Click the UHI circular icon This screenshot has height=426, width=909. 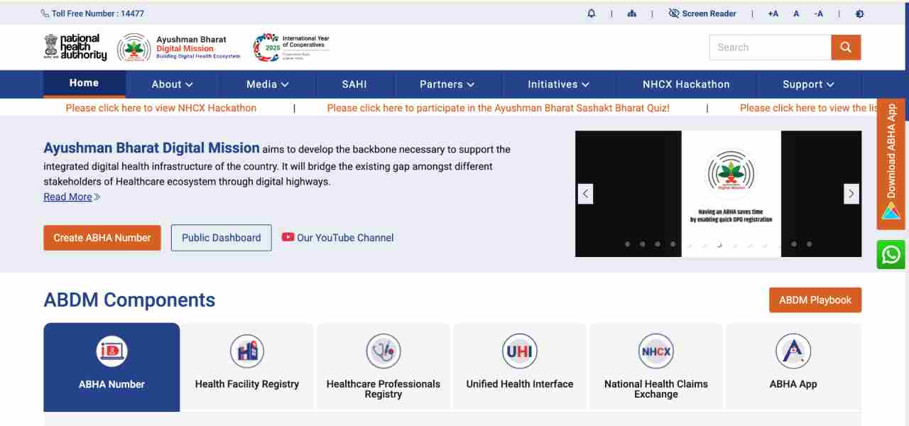click(x=520, y=351)
